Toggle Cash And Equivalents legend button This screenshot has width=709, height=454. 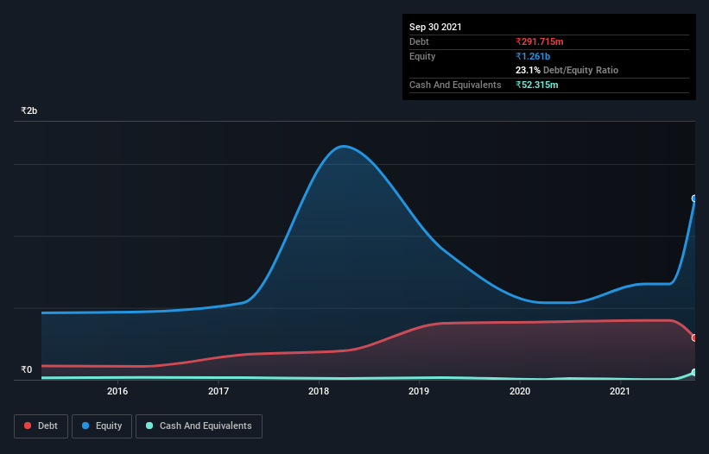[x=199, y=426]
